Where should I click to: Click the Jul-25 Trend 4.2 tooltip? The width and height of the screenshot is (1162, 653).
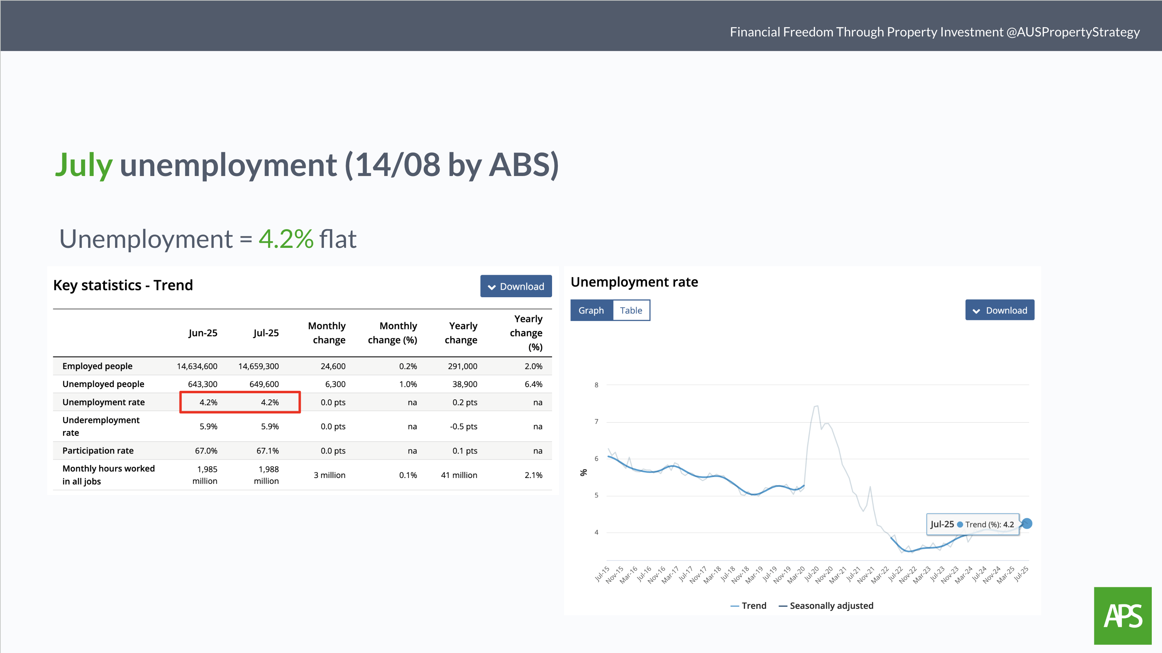(x=972, y=524)
